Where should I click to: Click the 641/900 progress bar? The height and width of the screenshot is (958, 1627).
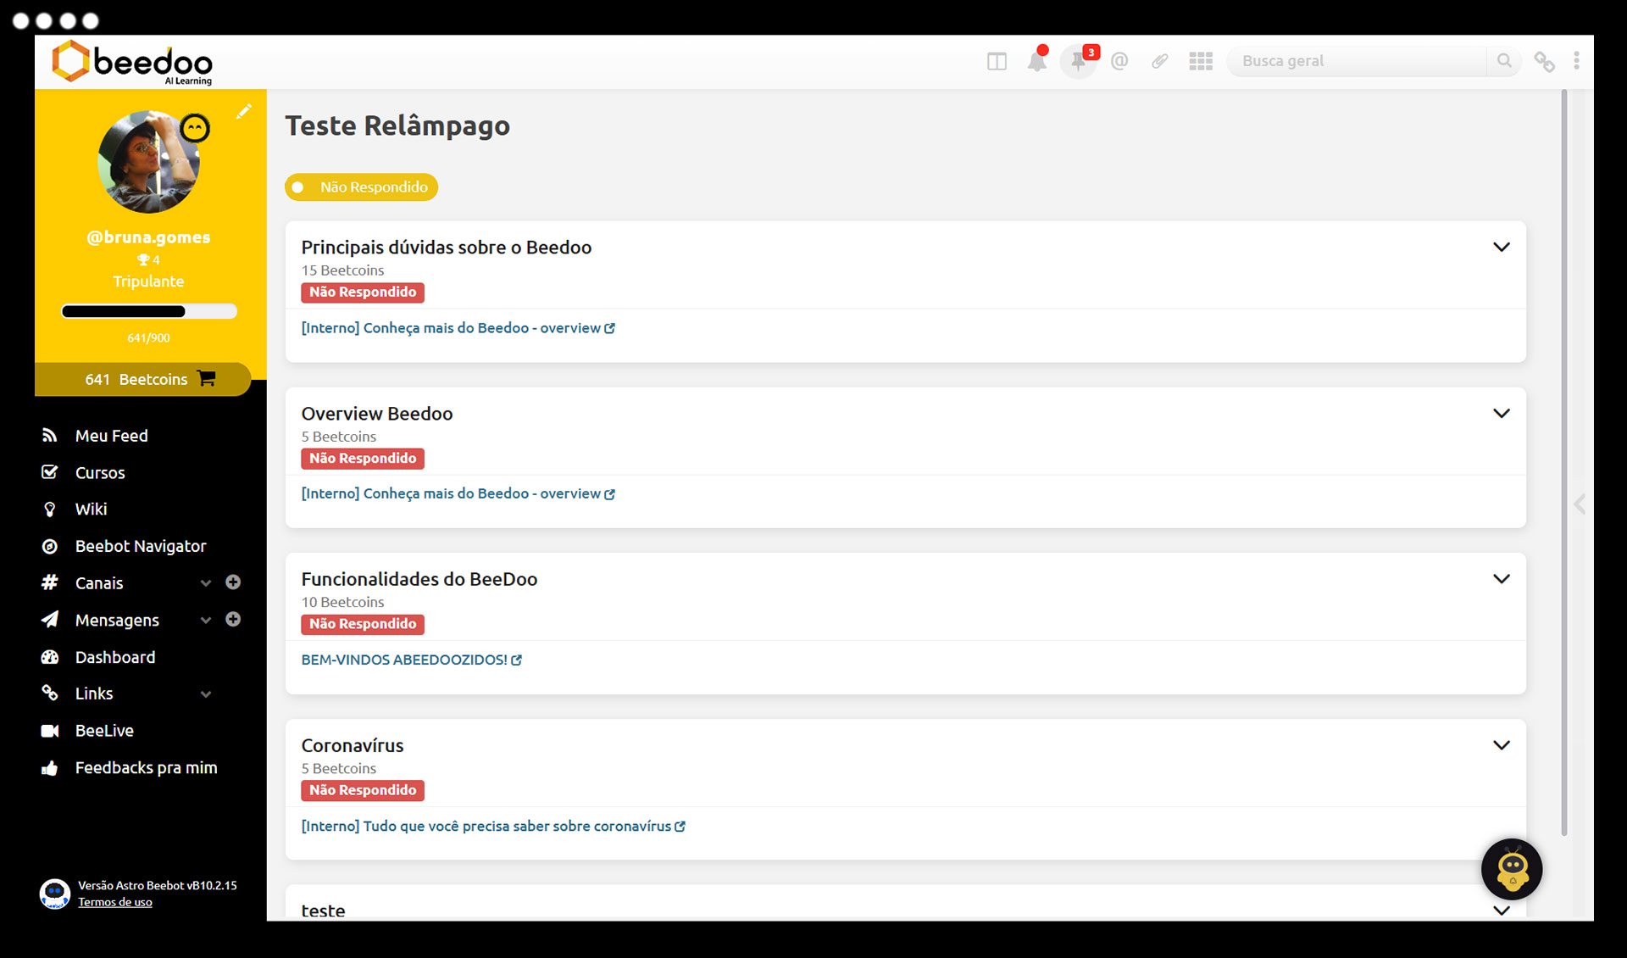coord(149,311)
